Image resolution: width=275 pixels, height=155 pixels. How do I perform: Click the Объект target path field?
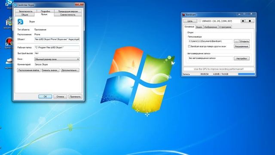pos(57,39)
